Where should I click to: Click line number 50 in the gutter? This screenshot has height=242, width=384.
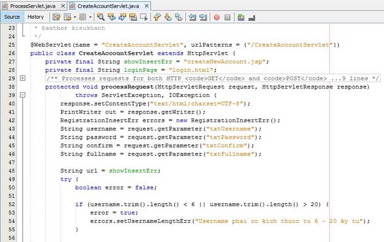click(12, 187)
